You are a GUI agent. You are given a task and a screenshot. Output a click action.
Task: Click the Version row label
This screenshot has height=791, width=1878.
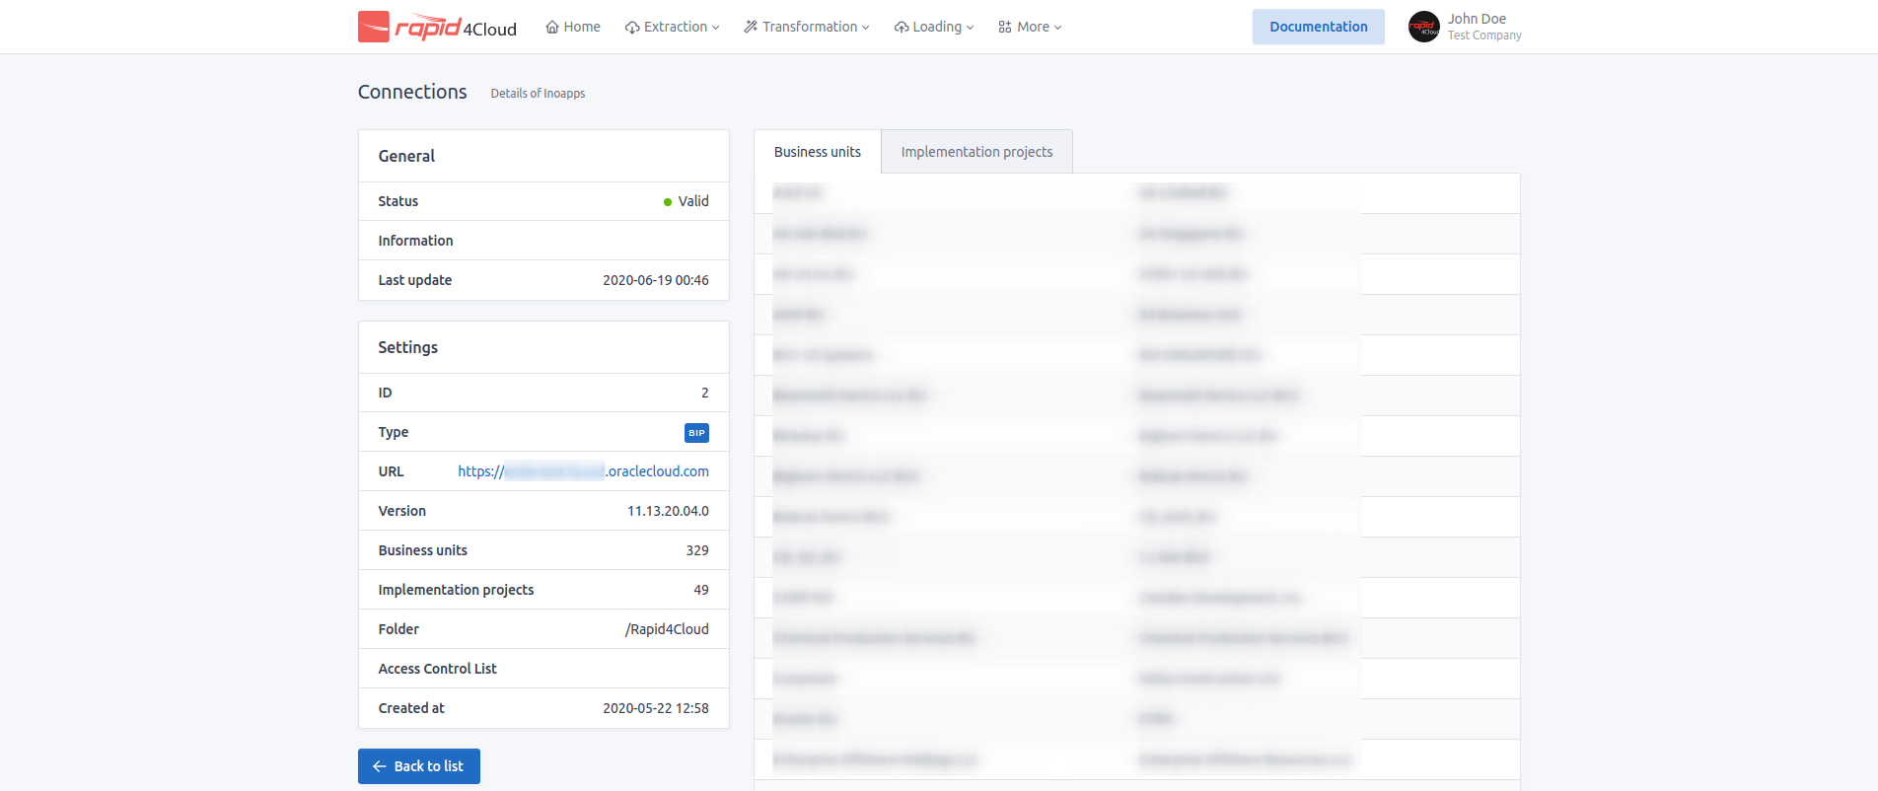[402, 511]
